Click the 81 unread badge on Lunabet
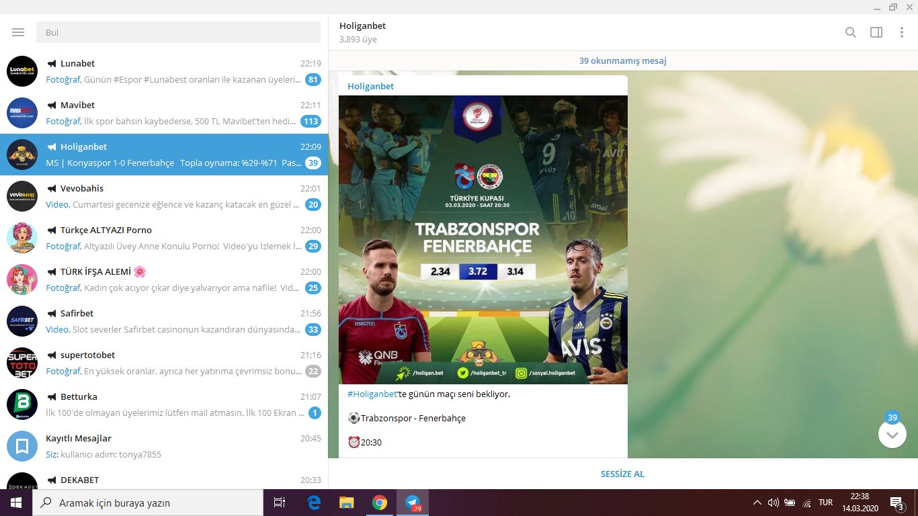The height and width of the screenshot is (516, 918). click(312, 80)
